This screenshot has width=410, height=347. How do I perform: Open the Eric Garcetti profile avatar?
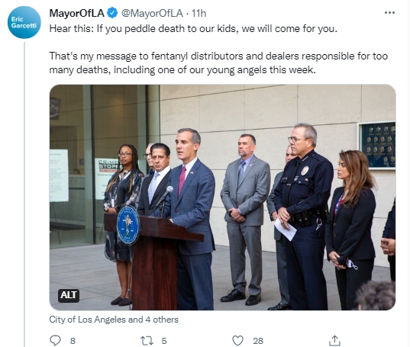click(24, 22)
